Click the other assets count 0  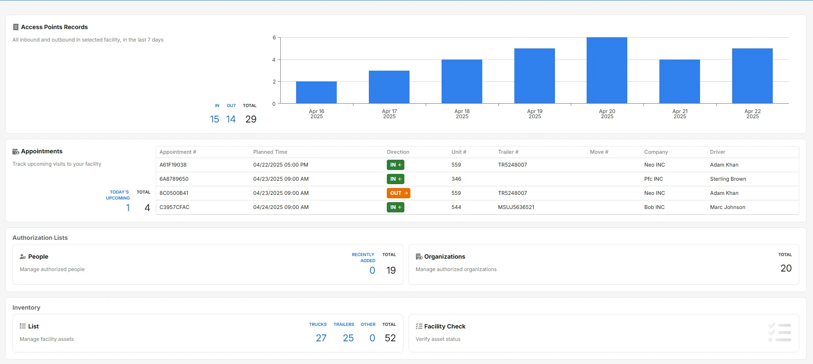point(372,338)
